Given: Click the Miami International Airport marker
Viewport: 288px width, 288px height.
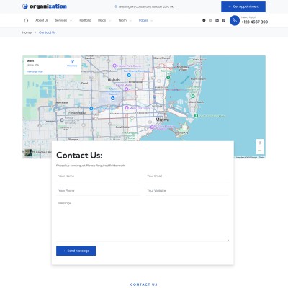Looking at the screenshot, I should click(113, 98).
